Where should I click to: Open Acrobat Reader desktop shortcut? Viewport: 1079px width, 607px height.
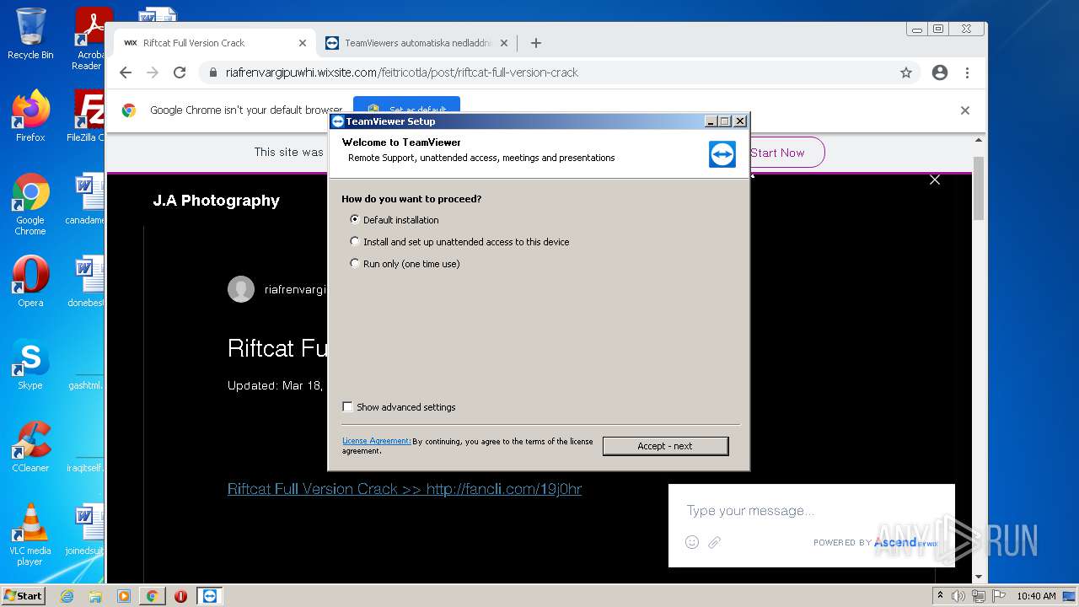89,39
